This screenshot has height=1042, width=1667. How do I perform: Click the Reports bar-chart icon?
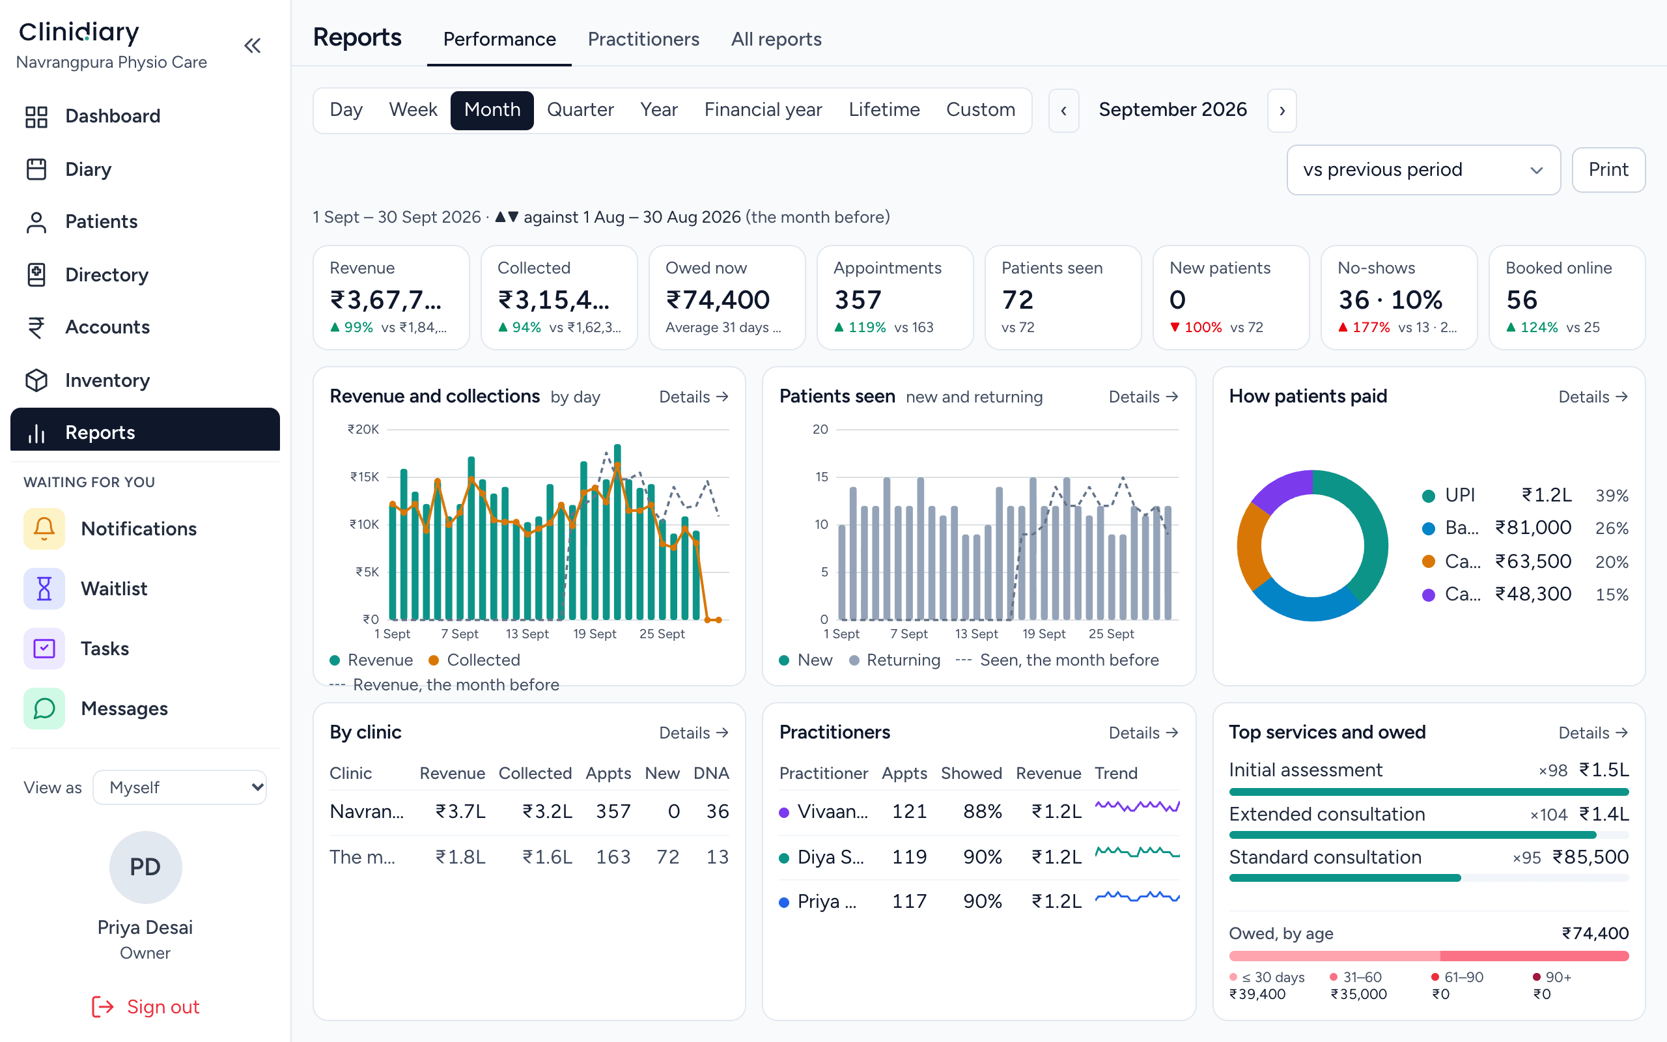[36, 433]
